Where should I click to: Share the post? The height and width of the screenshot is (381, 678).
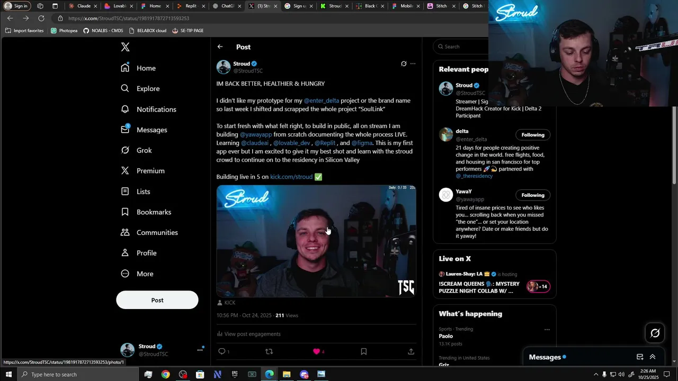click(411, 351)
